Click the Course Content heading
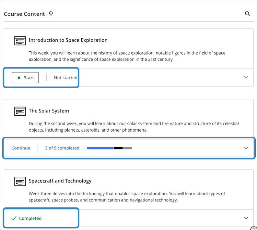 click(x=24, y=14)
